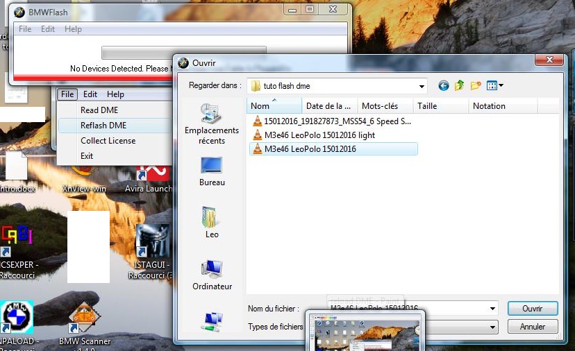Open ISTAGUI Raccourci desktop shortcut

coord(151,252)
